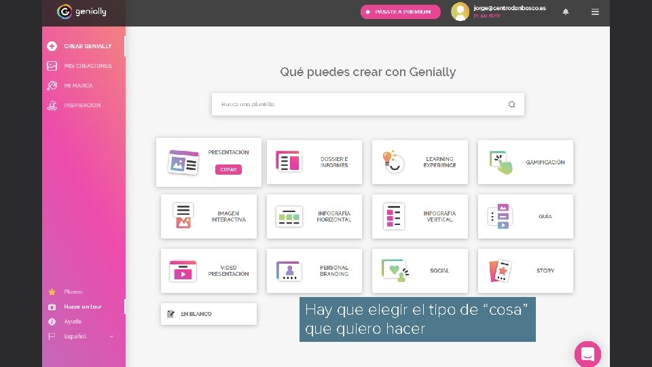Image resolution: width=652 pixels, height=367 pixels.
Task: Select the Infografía Vertical card
Action: (x=420, y=216)
